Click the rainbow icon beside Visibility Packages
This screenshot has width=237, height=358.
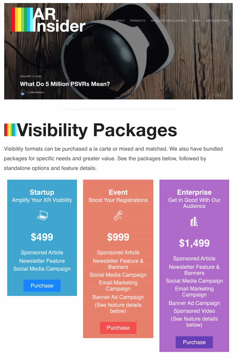(x=10, y=130)
